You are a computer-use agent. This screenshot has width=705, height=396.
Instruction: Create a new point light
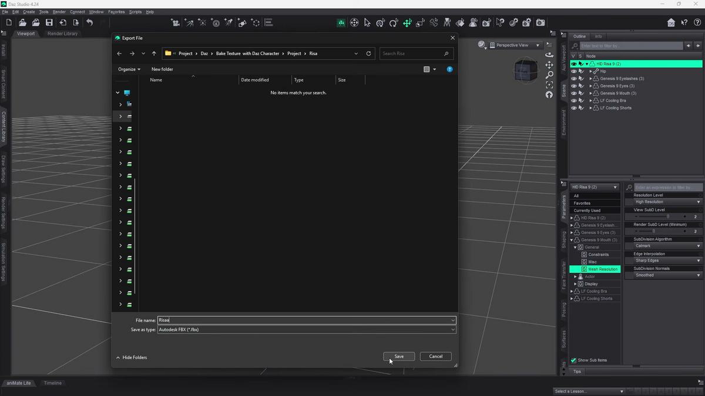202,22
